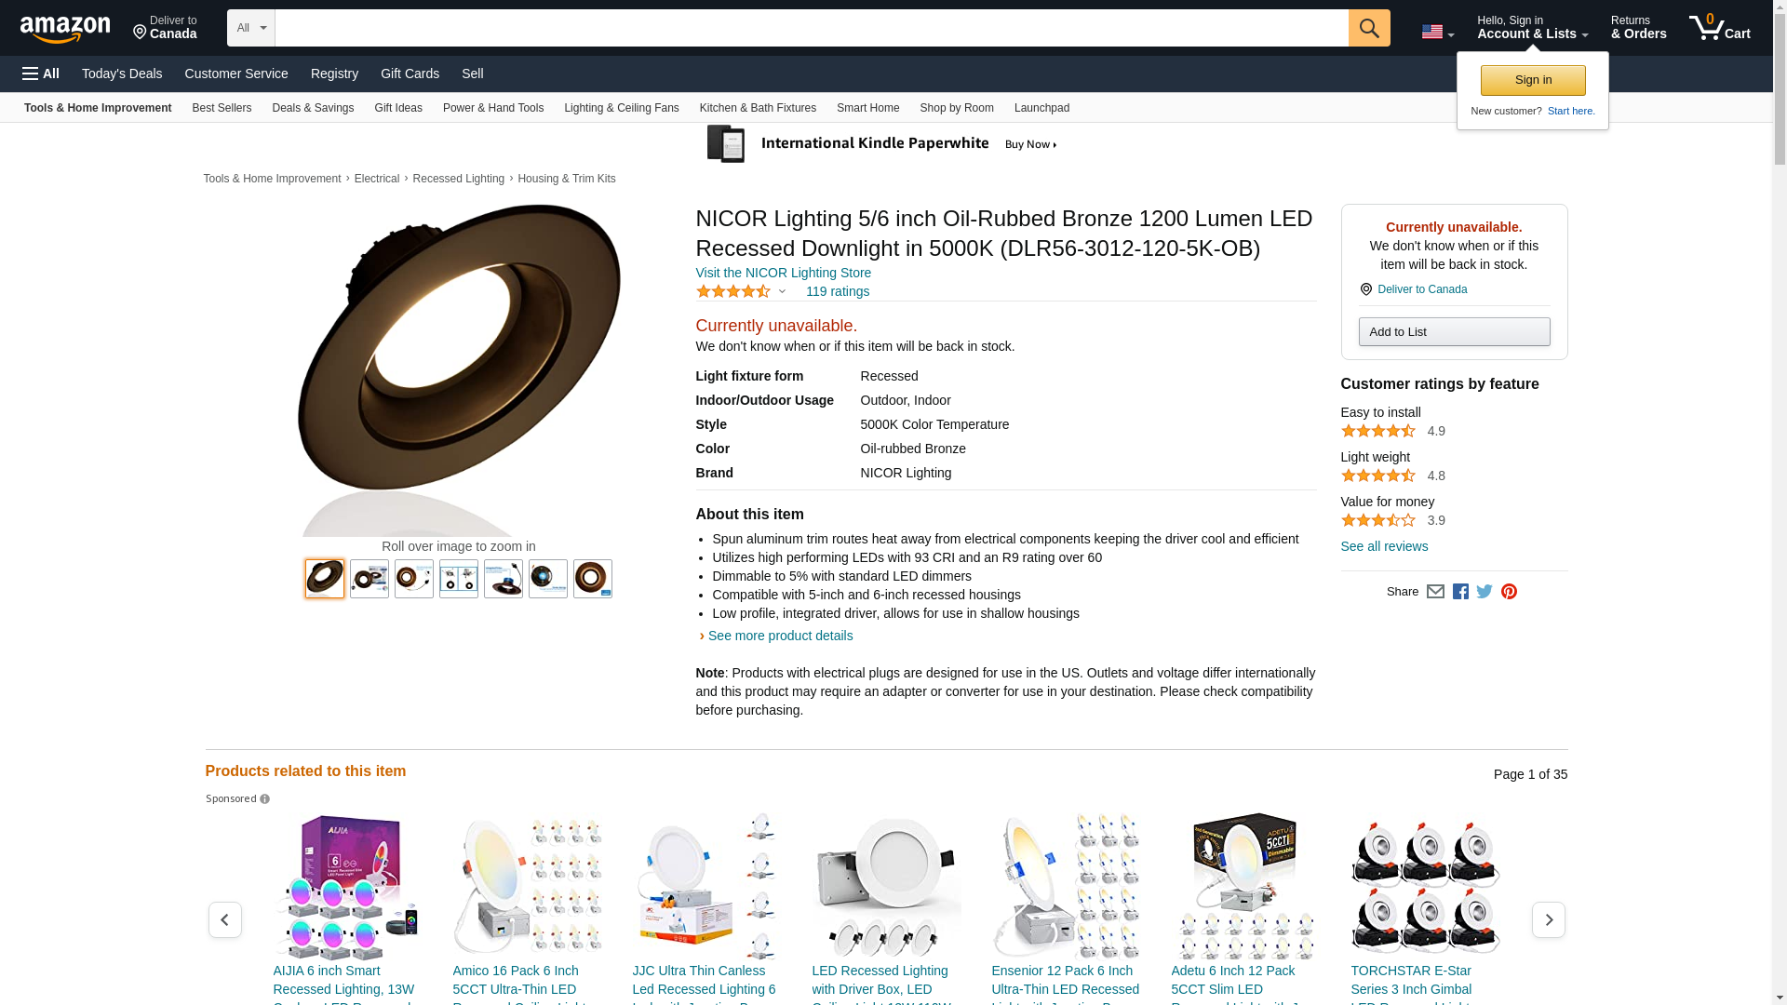
Task: Open the All search category dropdown
Action: [250, 28]
